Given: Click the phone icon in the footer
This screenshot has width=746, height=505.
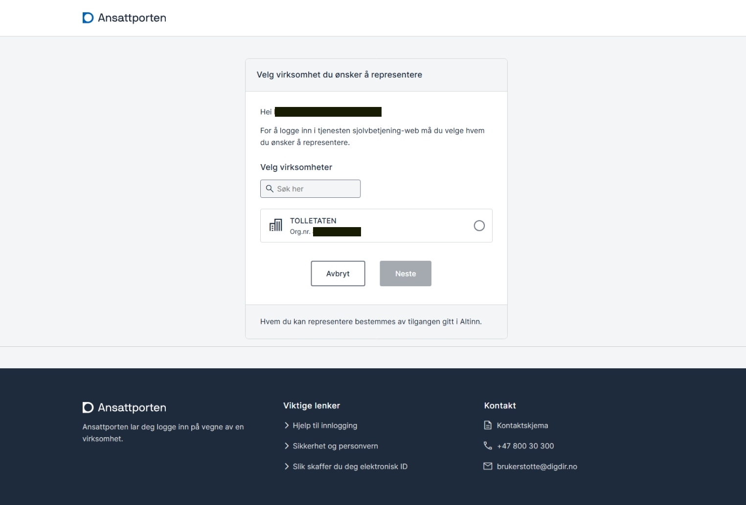Looking at the screenshot, I should tap(488, 445).
